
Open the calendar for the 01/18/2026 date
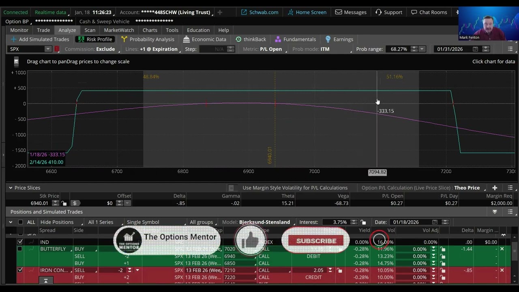coord(435,222)
